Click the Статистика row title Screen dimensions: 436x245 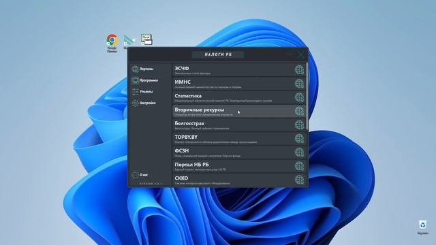188,96
